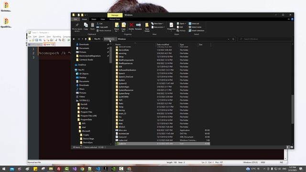Click the Windows Start button
Image resolution: width=306 pixels, height=172 pixels.
point(4,169)
